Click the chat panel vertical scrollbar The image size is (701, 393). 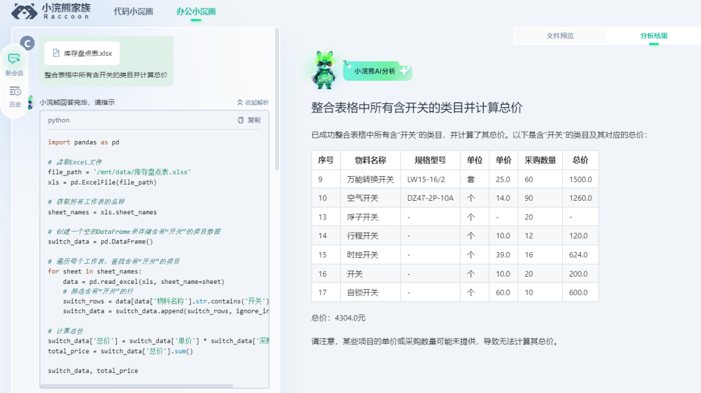coord(277,99)
